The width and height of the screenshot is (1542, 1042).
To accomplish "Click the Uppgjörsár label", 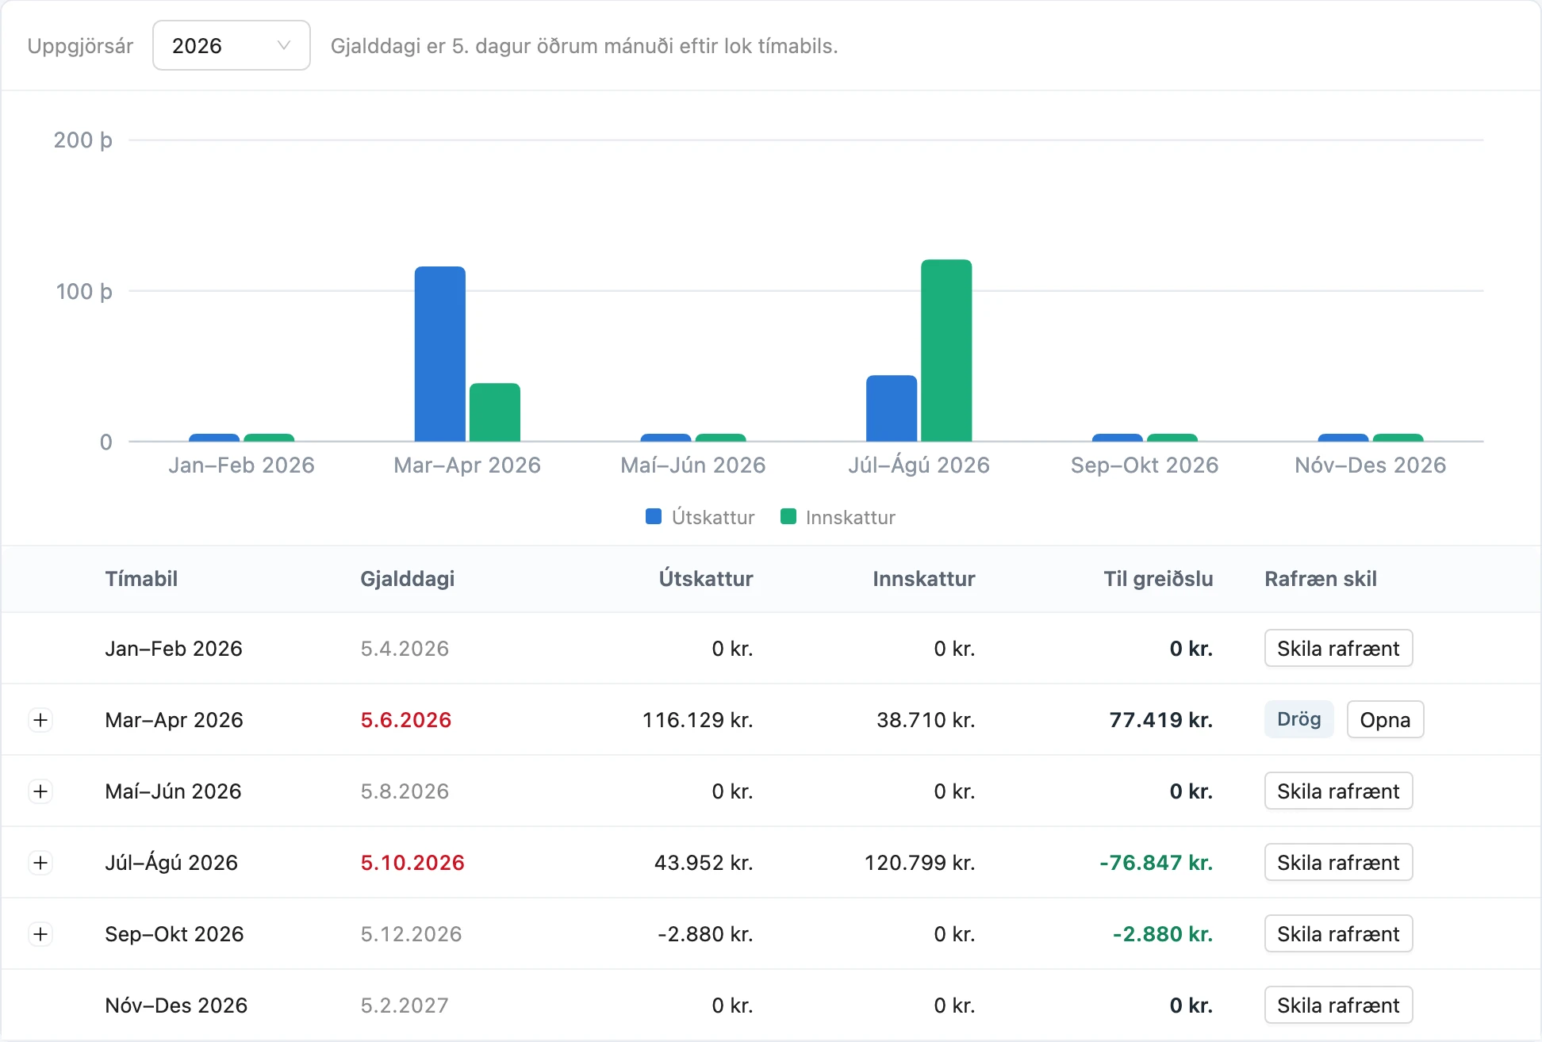I will pyautogui.click(x=80, y=46).
